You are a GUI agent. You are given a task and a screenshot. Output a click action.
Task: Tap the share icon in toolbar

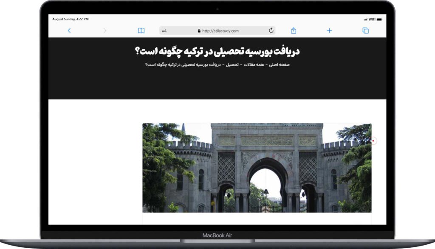[293, 30]
